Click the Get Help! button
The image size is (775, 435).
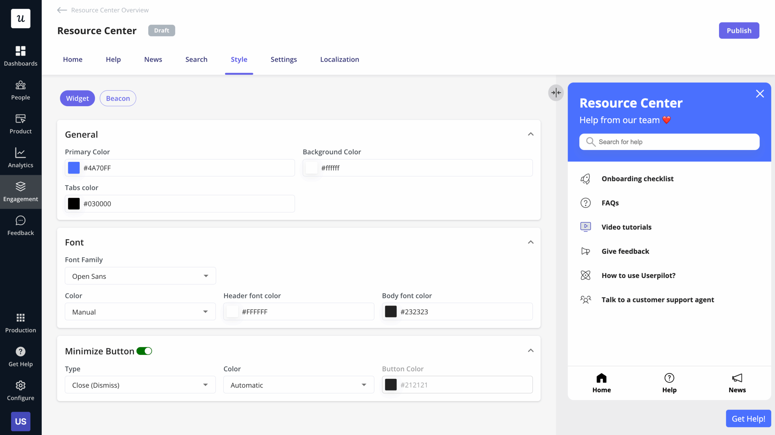tap(748, 418)
